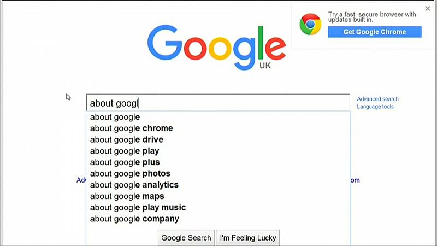Click the Chrome logo icon
This screenshot has width=437, height=246.
(x=310, y=25)
